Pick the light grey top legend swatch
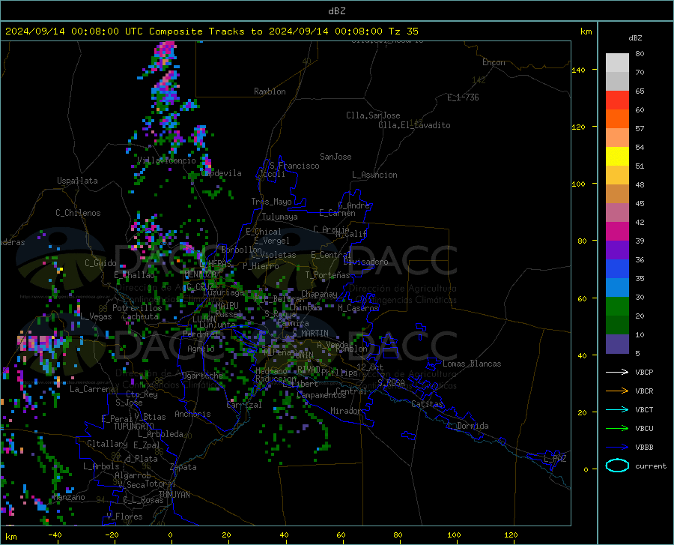The width and height of the screenshot is (674, 545). [617, 63]
